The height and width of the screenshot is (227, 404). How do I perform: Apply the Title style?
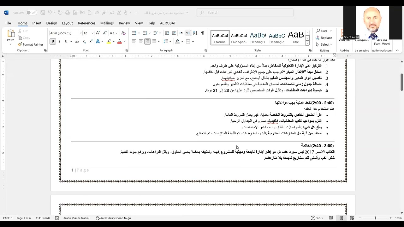click(296, 38)
